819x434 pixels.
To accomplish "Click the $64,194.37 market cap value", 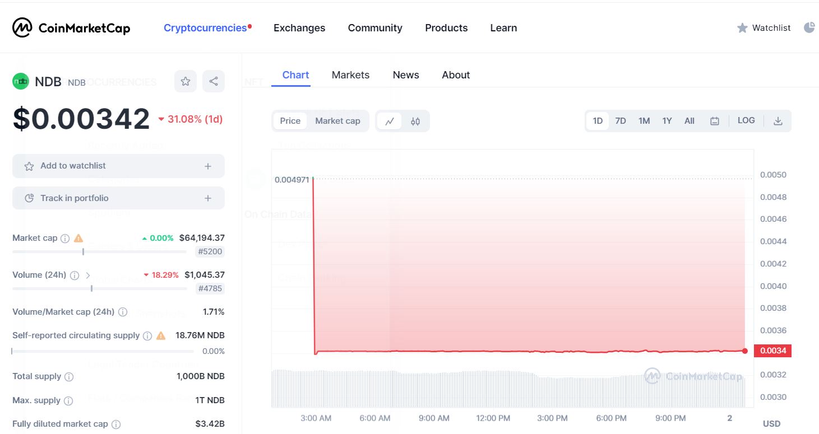I will point(202,238).
